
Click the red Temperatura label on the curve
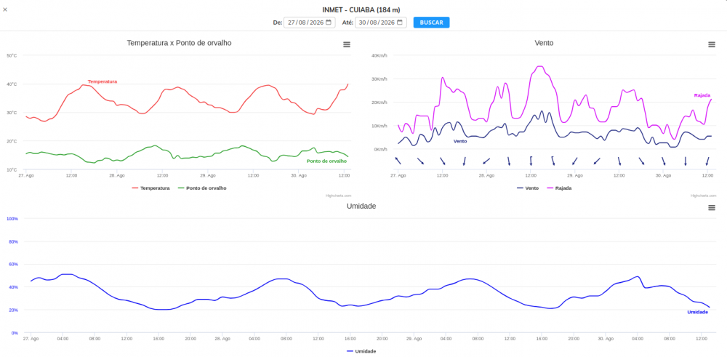pos(103,81)
